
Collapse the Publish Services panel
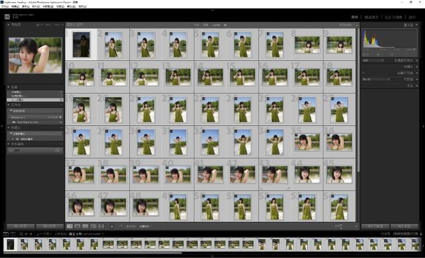tap(9, 144)
